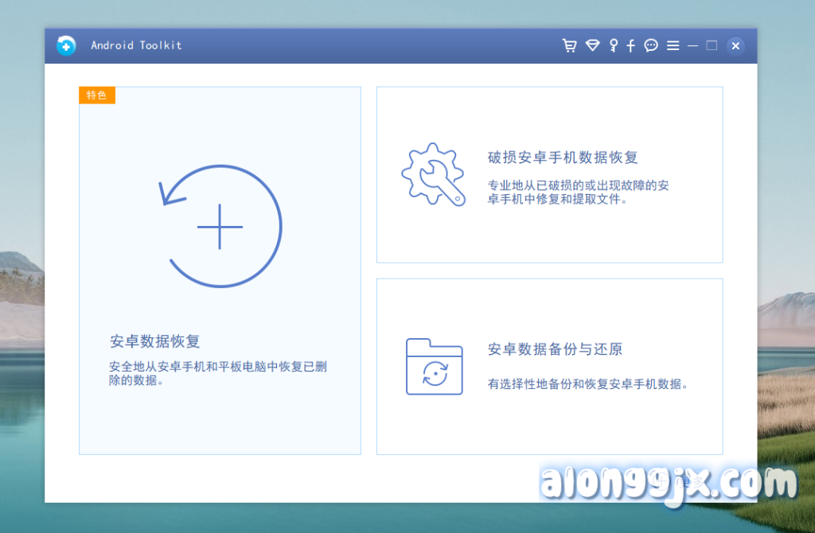Open the Facebook icon in title bar
The width and height of the screenshot is (815, 533).
coord(631,46)
